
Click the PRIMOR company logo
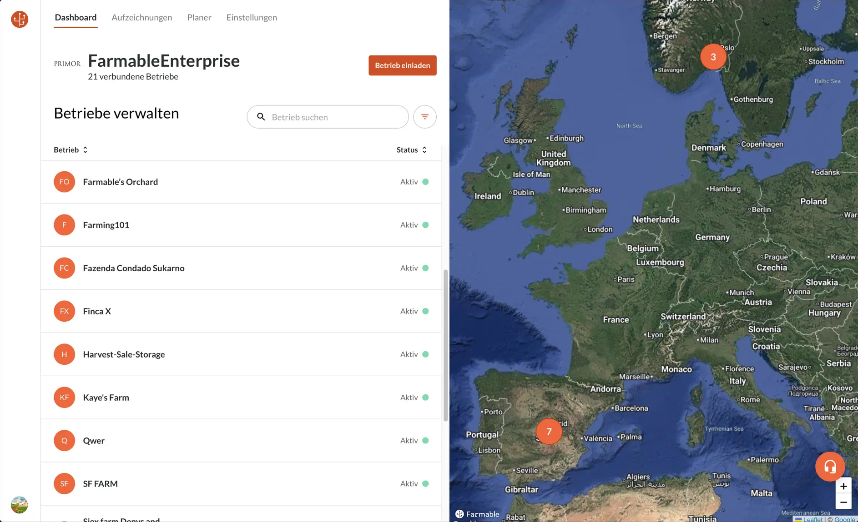(67, 64)
